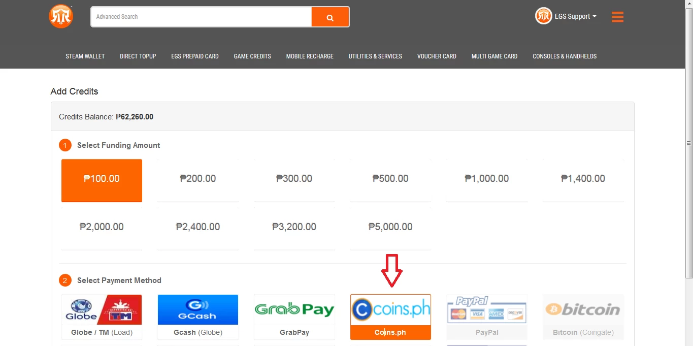The height and width of the screenshot is (346, 693).
Task: Focus the Advanced Search field
Action: [x=201, y=17]
